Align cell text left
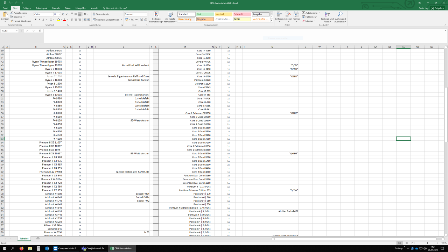This screenshot has width=448, height=252. (x=71, y=20)
